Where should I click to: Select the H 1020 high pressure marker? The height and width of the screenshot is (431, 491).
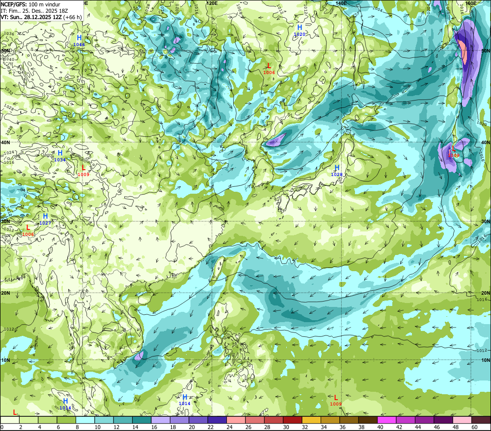point(300,30)
